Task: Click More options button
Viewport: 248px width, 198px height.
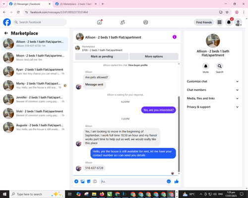Action: pos(154,56)
